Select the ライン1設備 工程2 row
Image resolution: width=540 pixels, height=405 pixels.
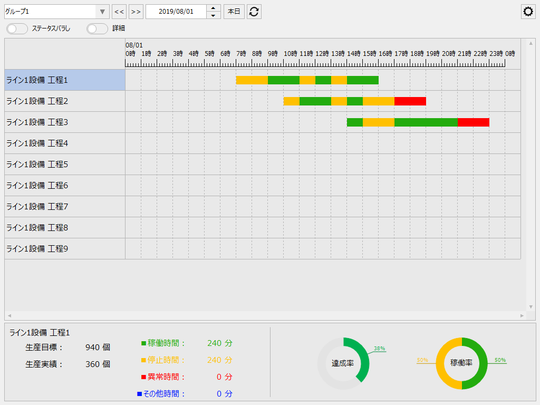63,101
